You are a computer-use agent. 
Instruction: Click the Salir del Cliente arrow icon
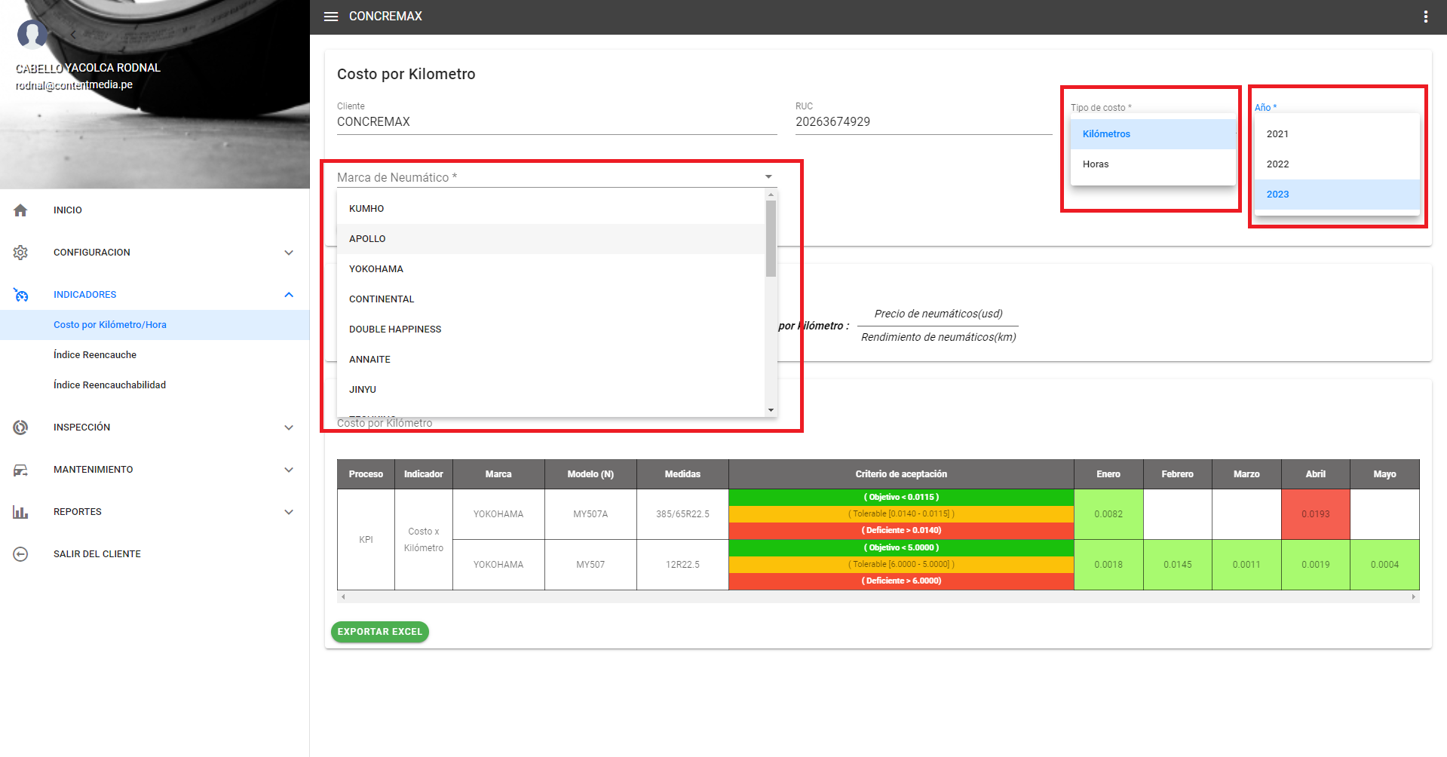point(20,554)
